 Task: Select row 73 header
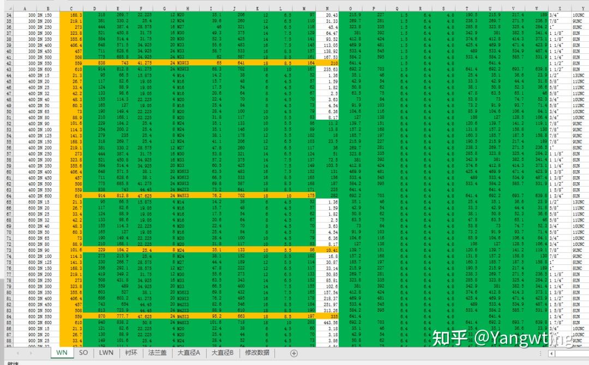tap(9, 250)
